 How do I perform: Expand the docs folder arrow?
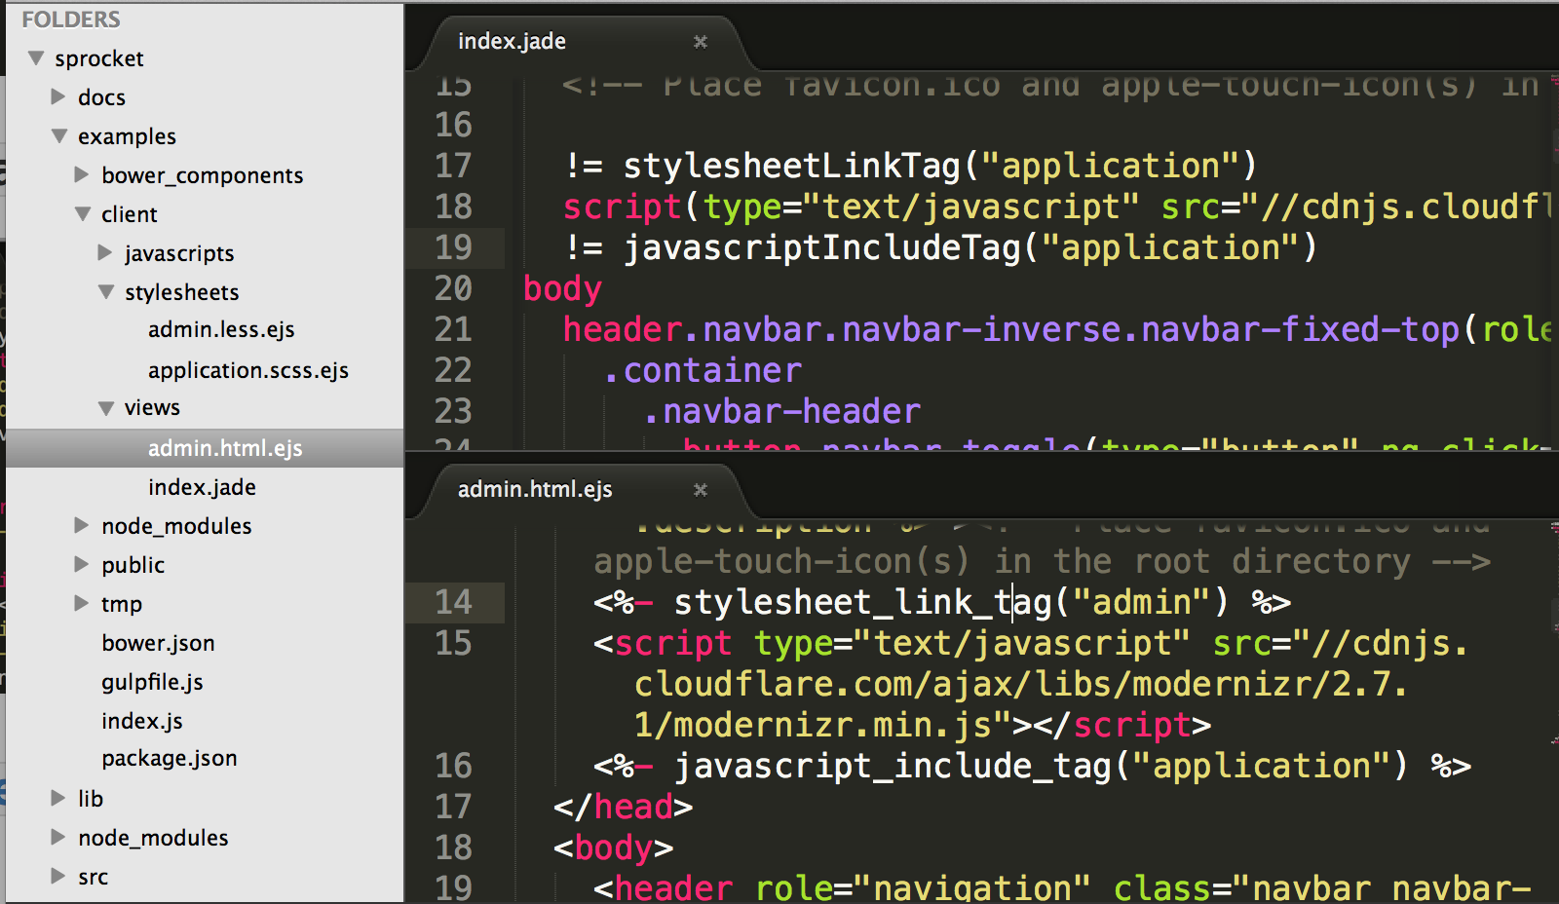(58, 96)
